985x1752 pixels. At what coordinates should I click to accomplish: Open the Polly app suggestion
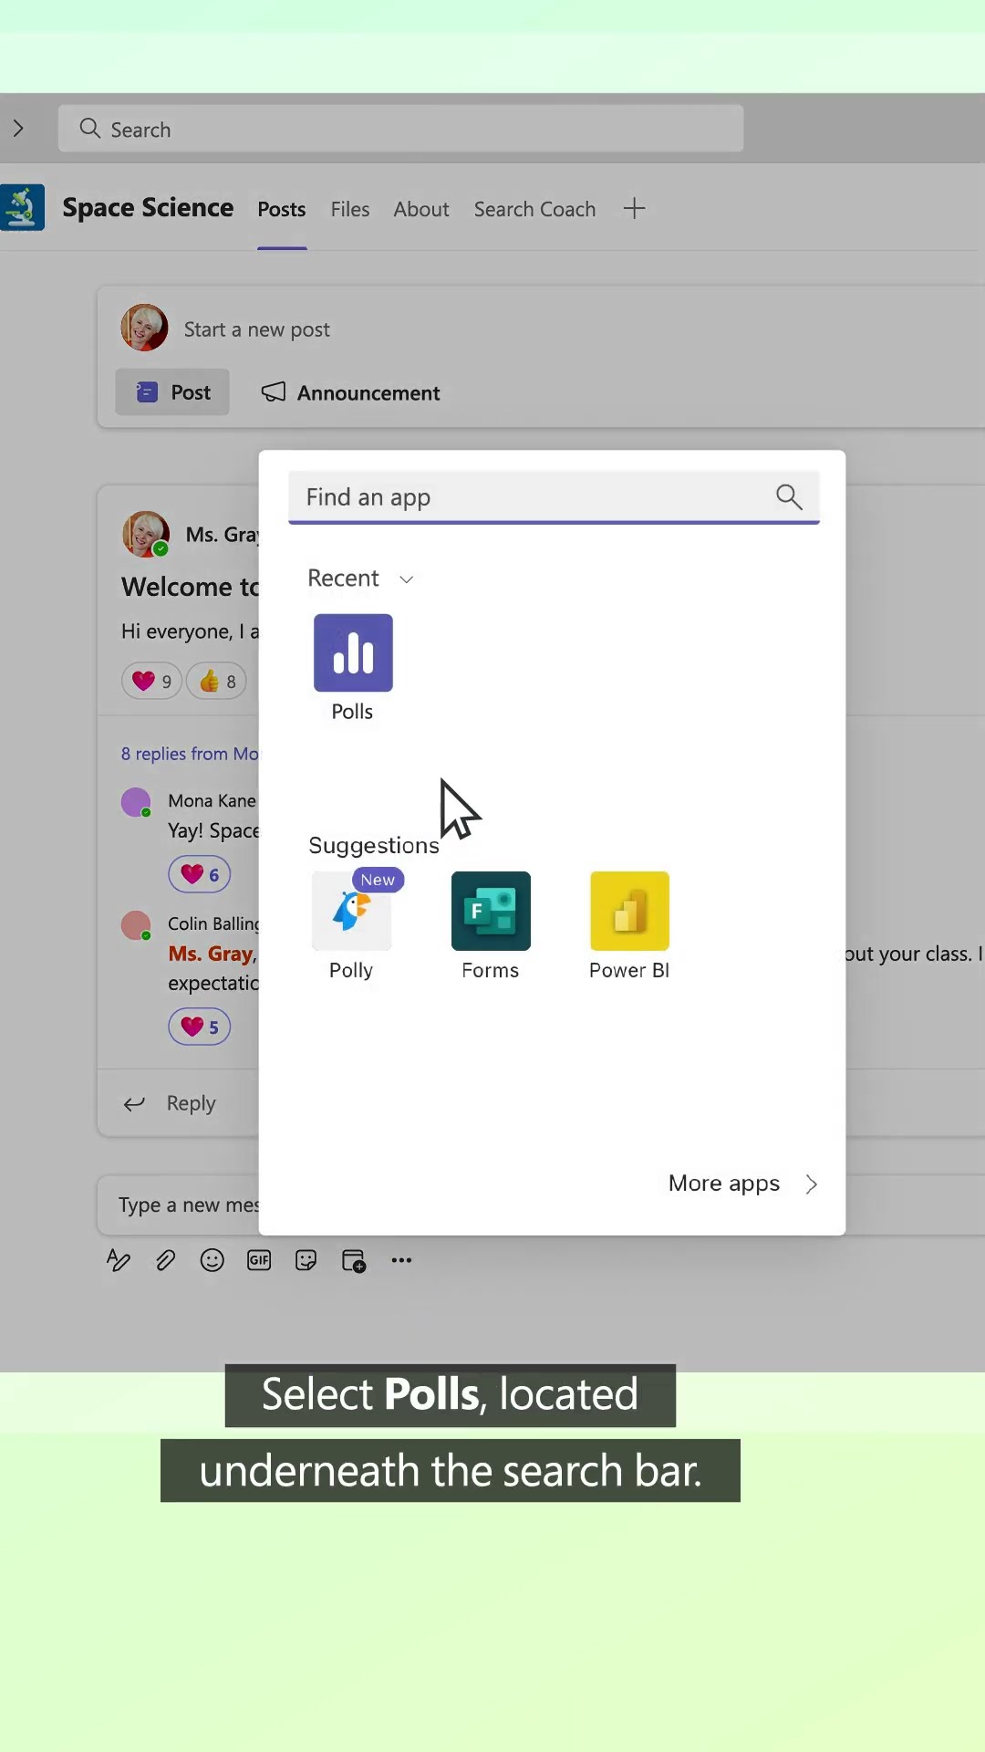tap(352, 911)
